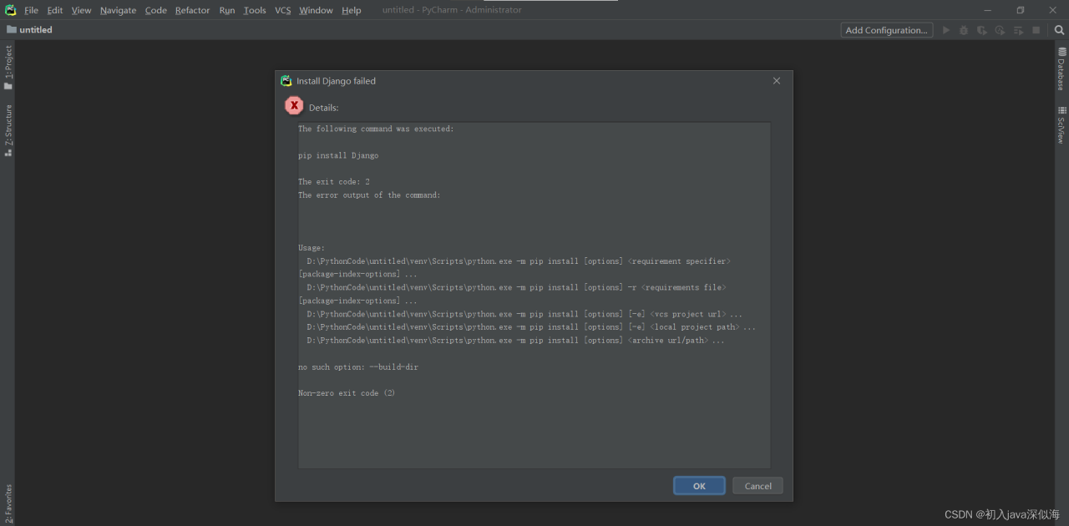
Task: Click the 'Details:' label
Action: 324,108
